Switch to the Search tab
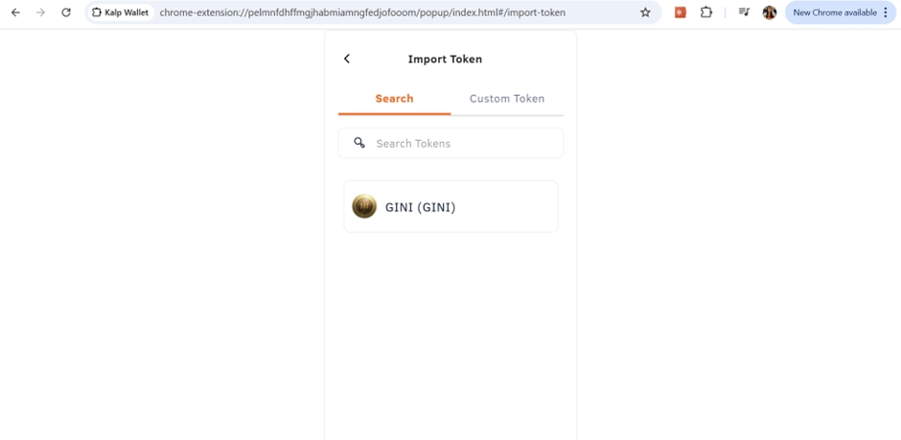The height and width of the screenshot is (440, 901). [x=394, y=99]
